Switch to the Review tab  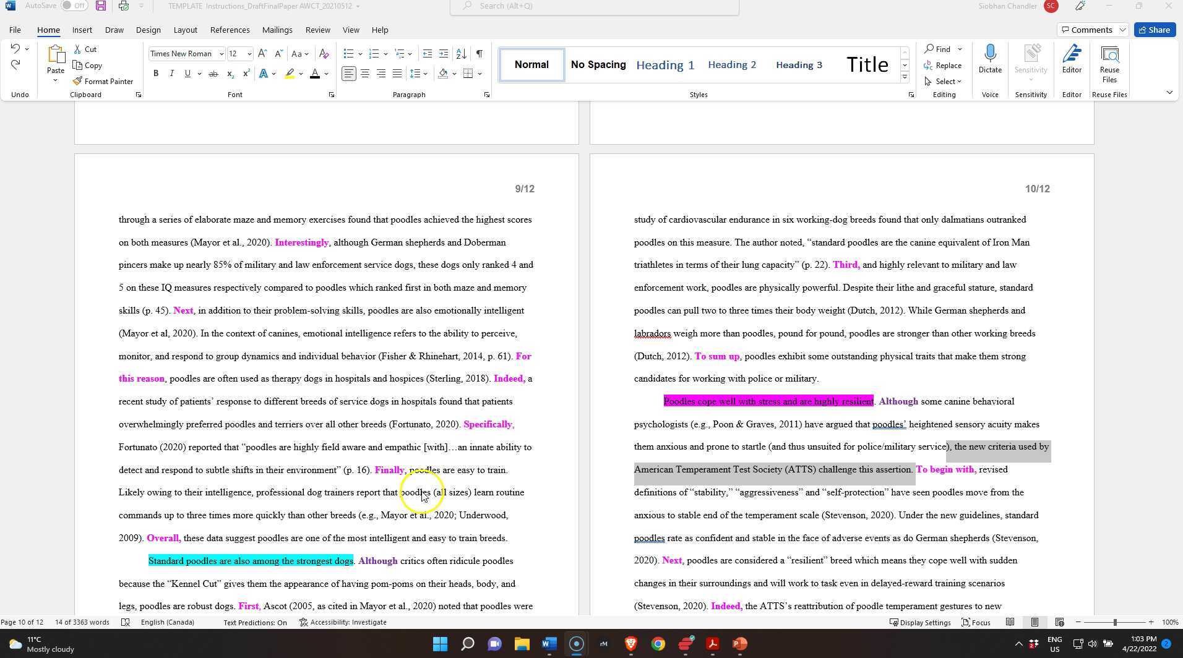317,30
